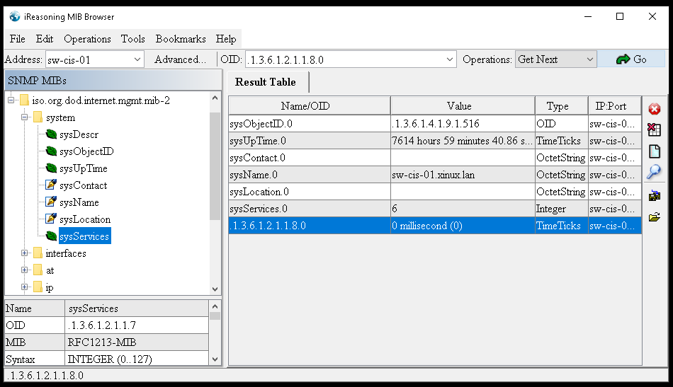
Task: Click the blank document icon in side toolbar
Action: point(654,151)
